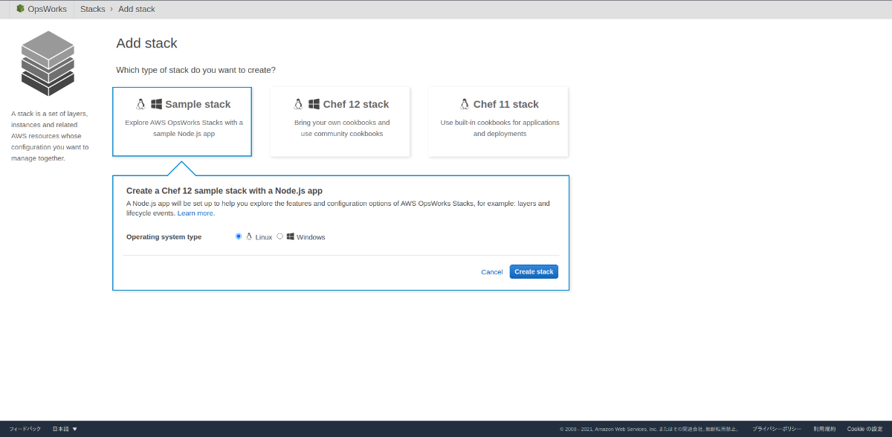
Task: Click the Add stack breadcrumb item
Action: (x=137, y=9)
